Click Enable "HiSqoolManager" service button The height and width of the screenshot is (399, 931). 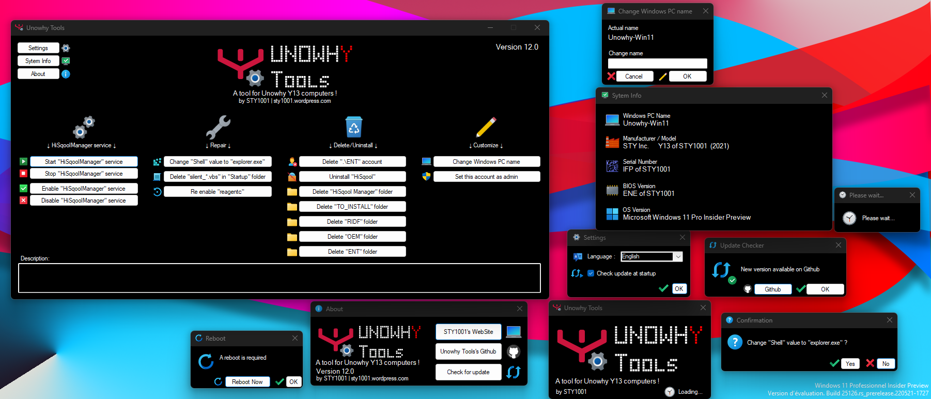pyautogui.click(x=84, y=189)
